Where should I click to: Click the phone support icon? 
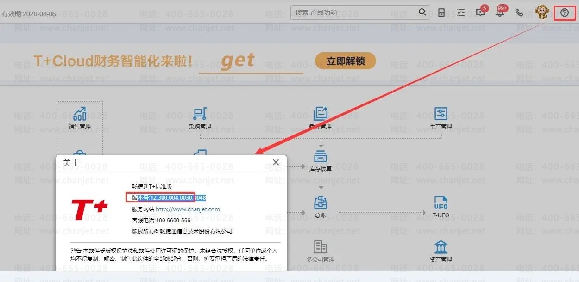tap(519, 13)
